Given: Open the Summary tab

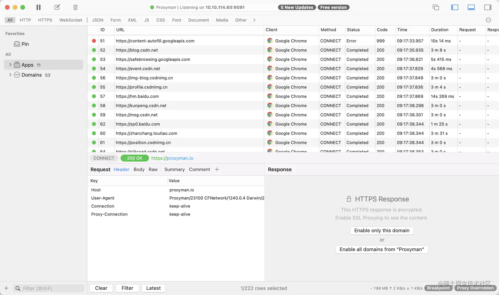Looking at the screenshot, I should 175,169.
